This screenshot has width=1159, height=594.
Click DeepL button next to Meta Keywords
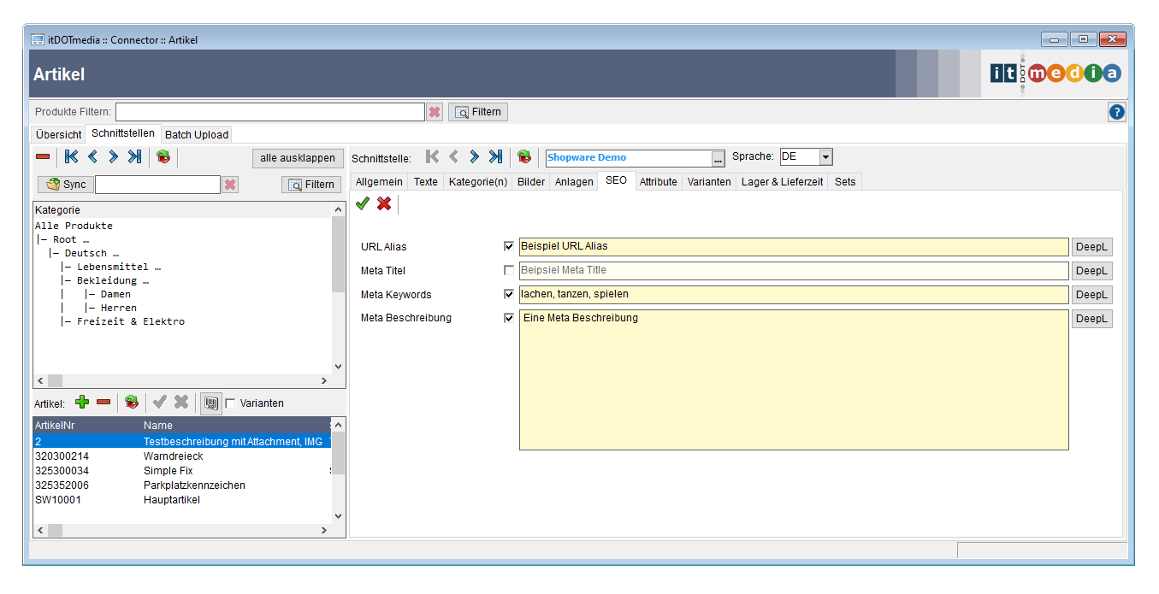1091,295
